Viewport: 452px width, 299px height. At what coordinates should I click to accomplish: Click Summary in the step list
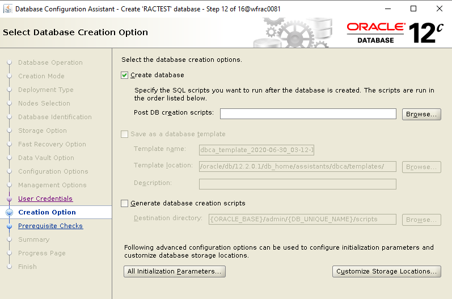coord(33,239)
